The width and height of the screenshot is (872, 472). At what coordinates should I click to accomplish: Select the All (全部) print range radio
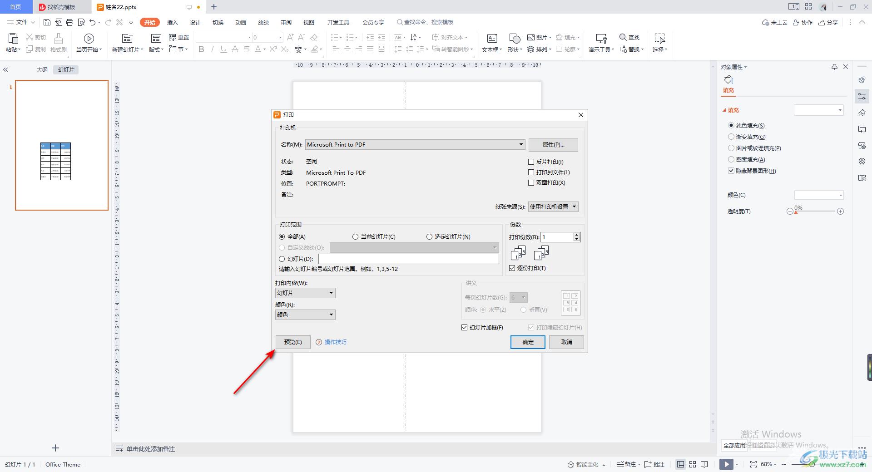282,236
